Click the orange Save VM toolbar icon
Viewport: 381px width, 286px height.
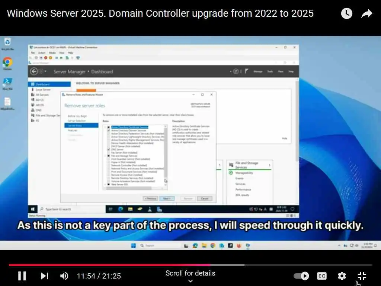click(50, 58)
